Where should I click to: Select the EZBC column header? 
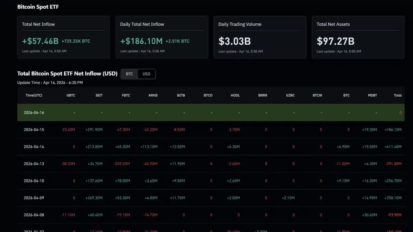[290, 95]
